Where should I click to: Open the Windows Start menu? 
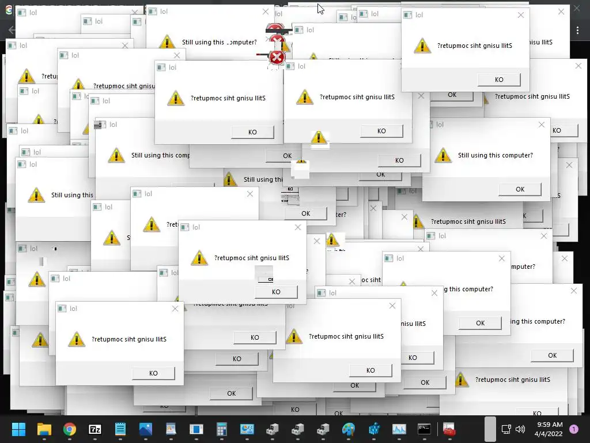click(x=18, y=429)
